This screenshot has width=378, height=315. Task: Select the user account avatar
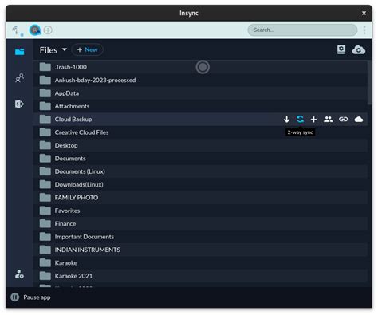coord(35,30)
